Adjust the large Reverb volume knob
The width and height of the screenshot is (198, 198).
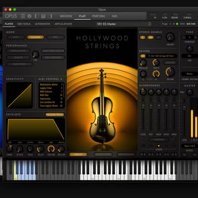[x=170, y=72]
